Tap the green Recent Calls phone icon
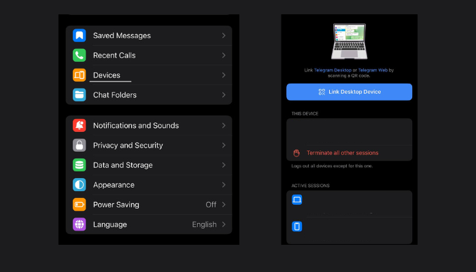476x272 pixels. pyautogui.click(x=80, y=55)
